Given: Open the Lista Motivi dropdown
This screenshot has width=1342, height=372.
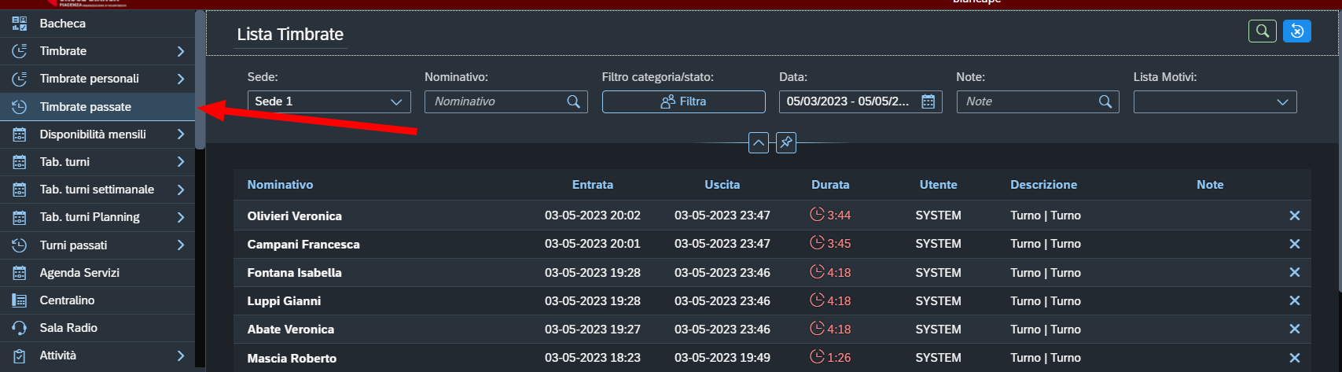Looking at the screenshot, I should click(1215, 101).
